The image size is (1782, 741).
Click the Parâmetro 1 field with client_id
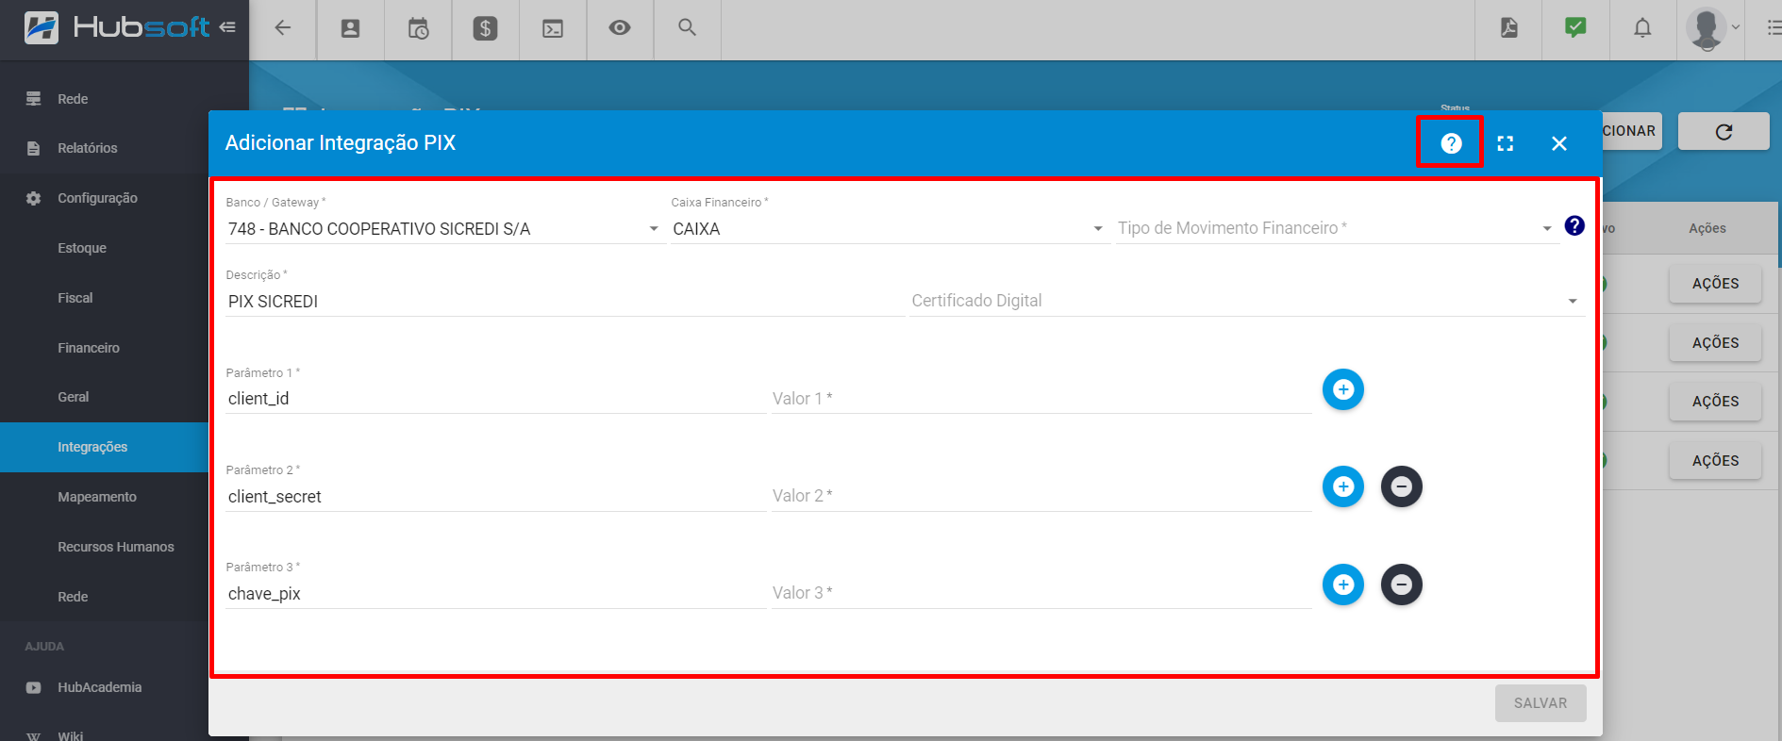coord(495,399)
